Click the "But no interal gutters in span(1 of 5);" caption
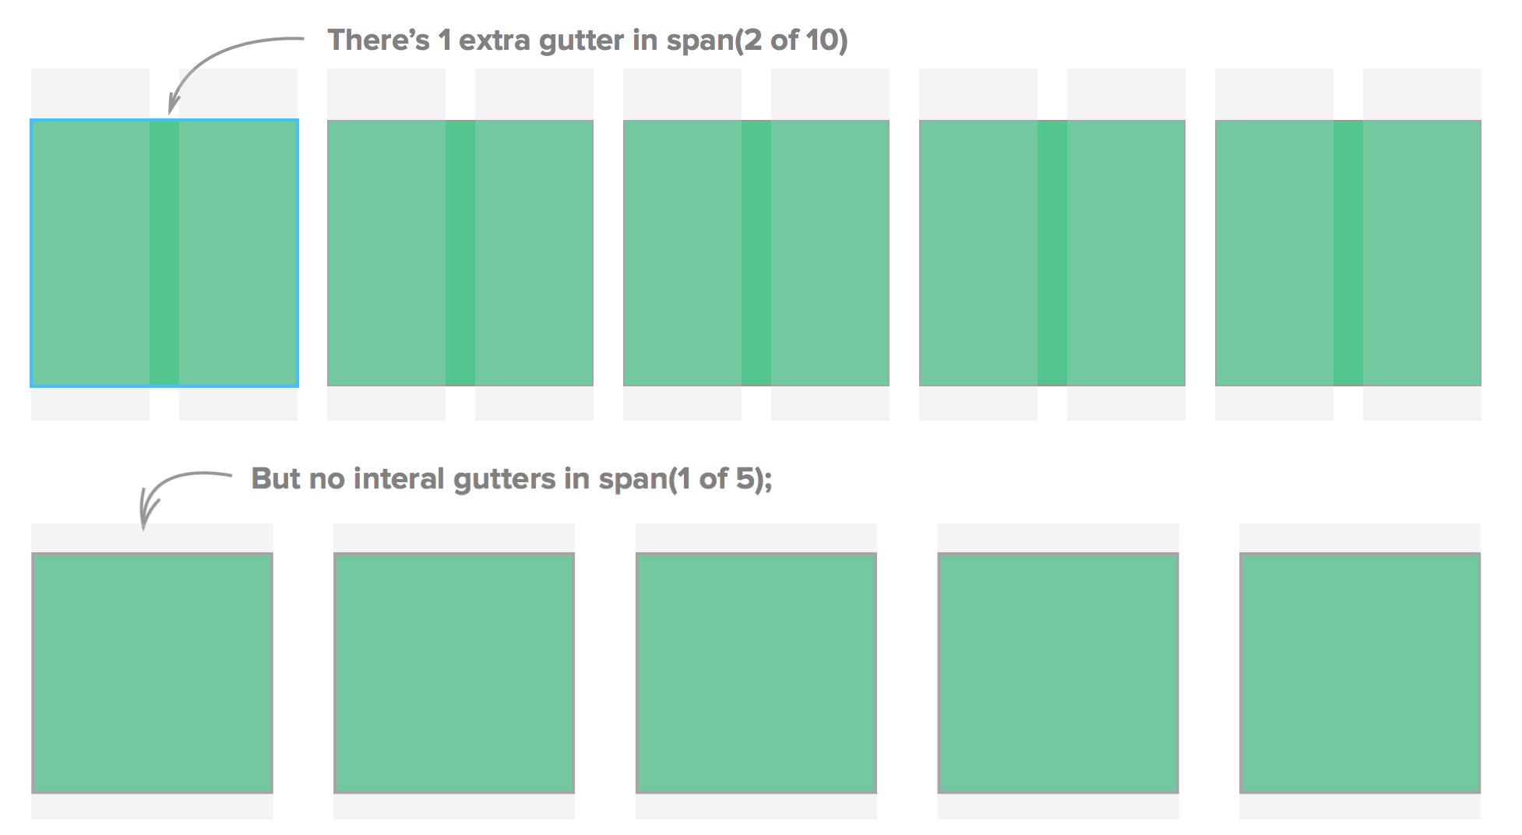The image size is (1522, 835). pos(511,478)
